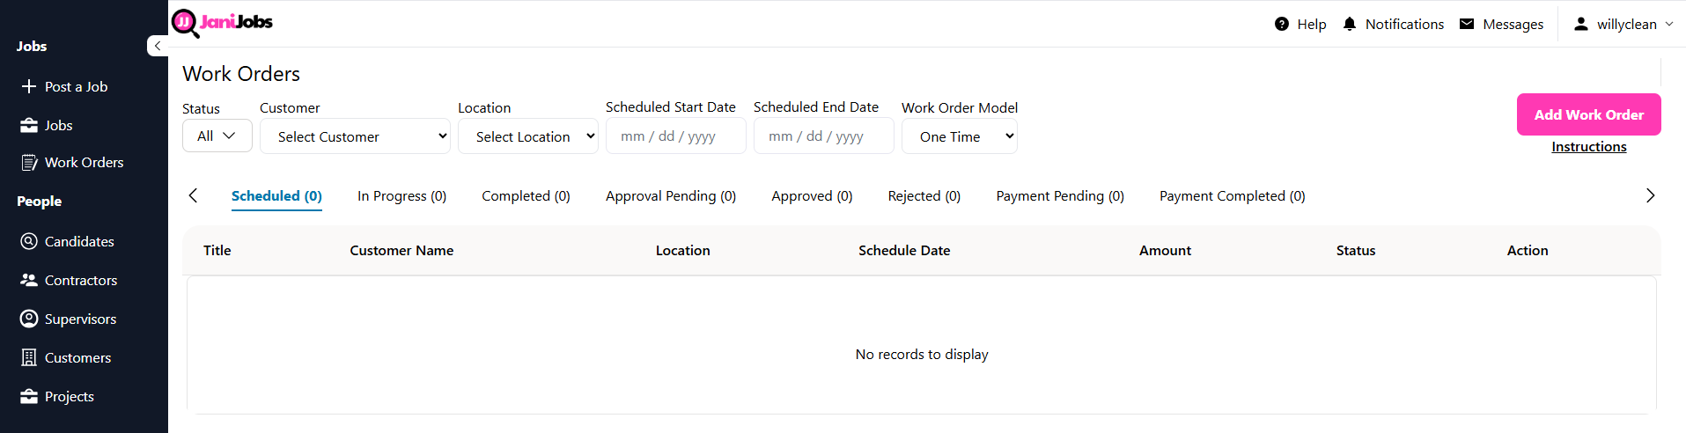Image resolution: width=1686 pixels, height=433 pixels.
Task: Click the Messages envelope icon
Action: pos(1467,24)
